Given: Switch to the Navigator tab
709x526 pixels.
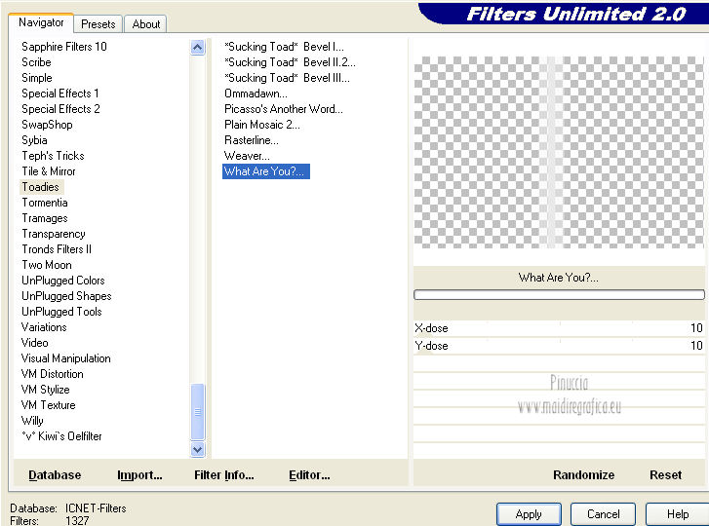Looking at the screenshot, I should (41, 22).
